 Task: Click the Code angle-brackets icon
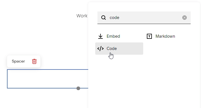click(100, 49)
